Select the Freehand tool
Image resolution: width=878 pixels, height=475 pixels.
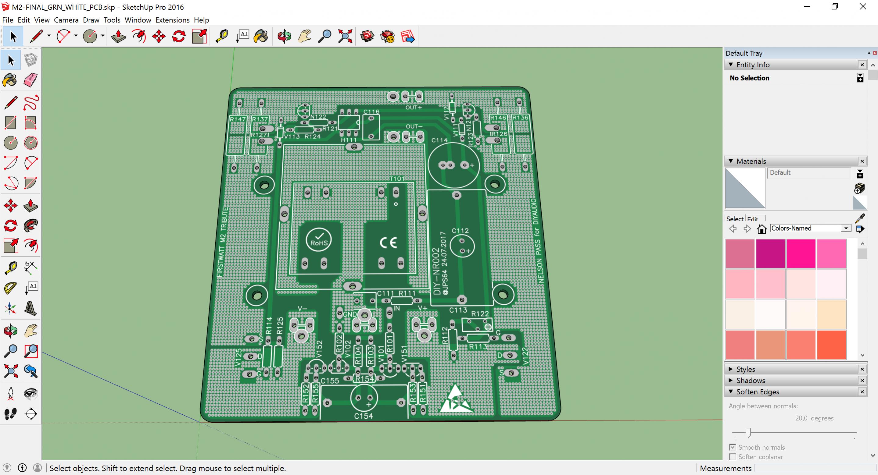(31, 103)
